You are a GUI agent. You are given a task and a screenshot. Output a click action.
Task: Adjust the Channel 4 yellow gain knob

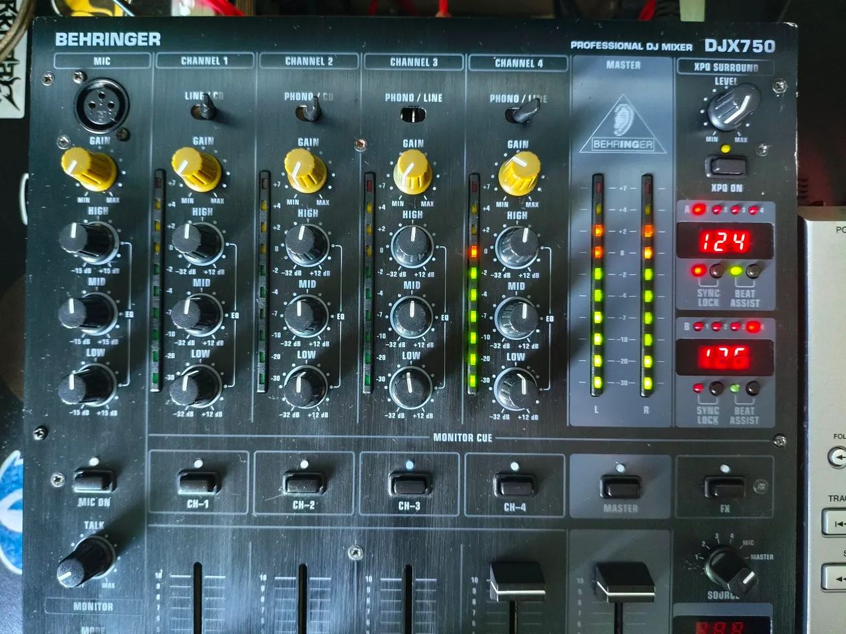click(519, 174)
